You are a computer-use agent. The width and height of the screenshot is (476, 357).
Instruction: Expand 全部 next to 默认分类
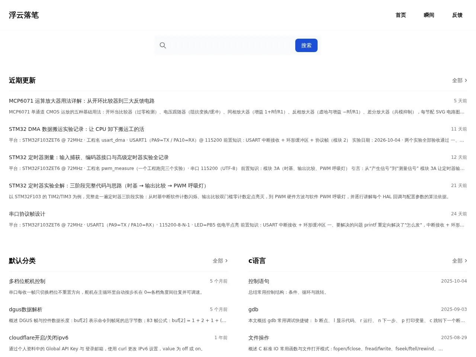(220, 261)
